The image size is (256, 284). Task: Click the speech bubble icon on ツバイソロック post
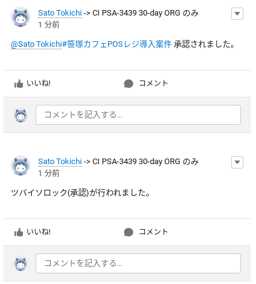129,232
